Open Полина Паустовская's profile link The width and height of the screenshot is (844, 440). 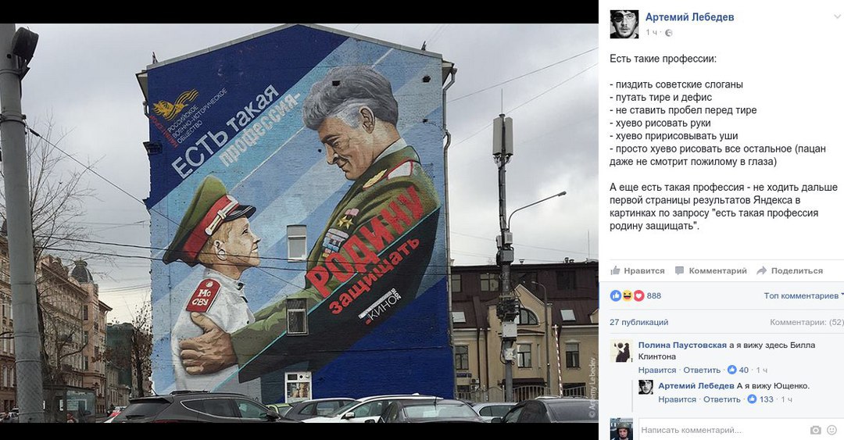pos(682,345)
